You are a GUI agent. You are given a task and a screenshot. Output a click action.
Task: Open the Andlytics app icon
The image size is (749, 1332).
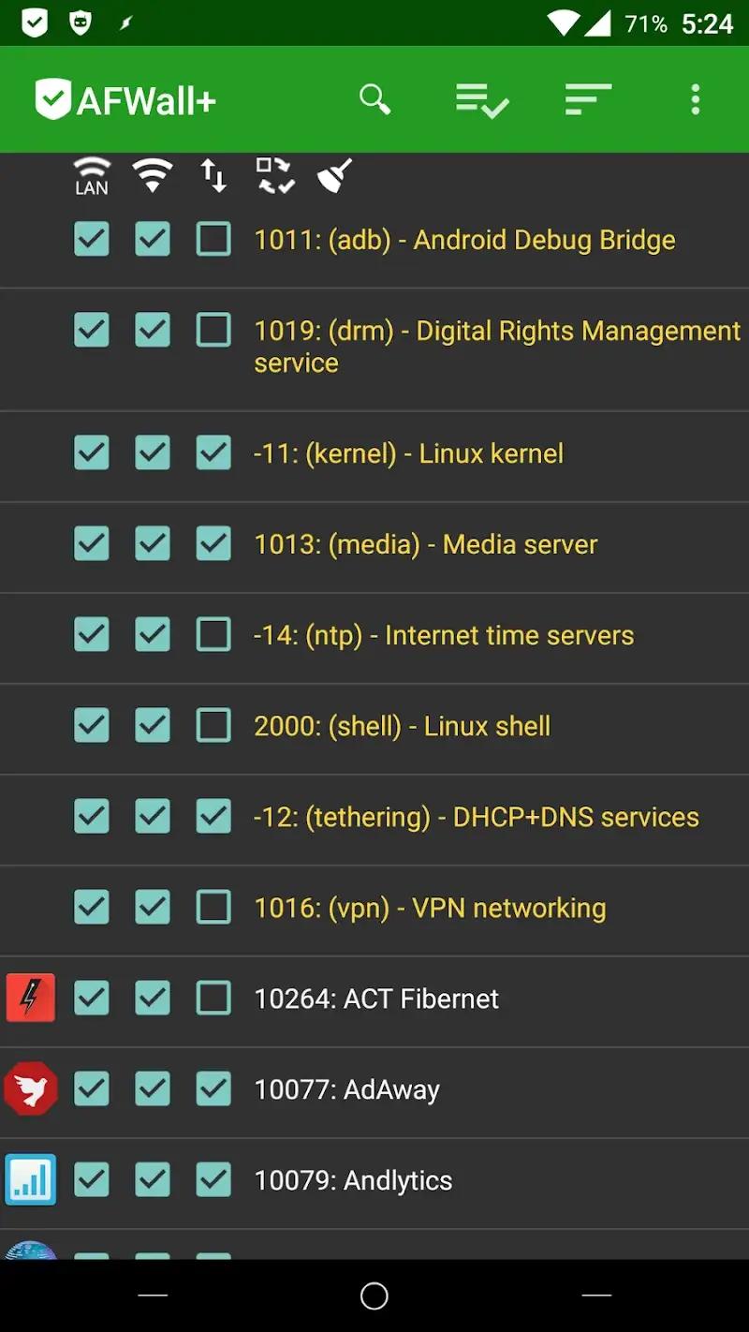pos(30,1179)
